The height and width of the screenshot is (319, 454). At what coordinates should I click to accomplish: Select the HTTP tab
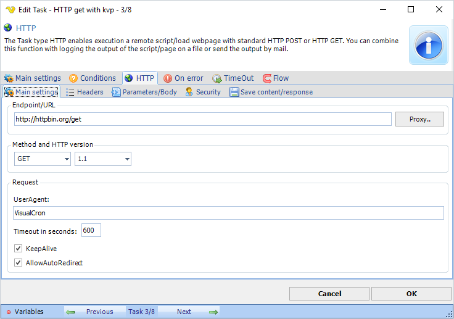[x=140, y=78]
